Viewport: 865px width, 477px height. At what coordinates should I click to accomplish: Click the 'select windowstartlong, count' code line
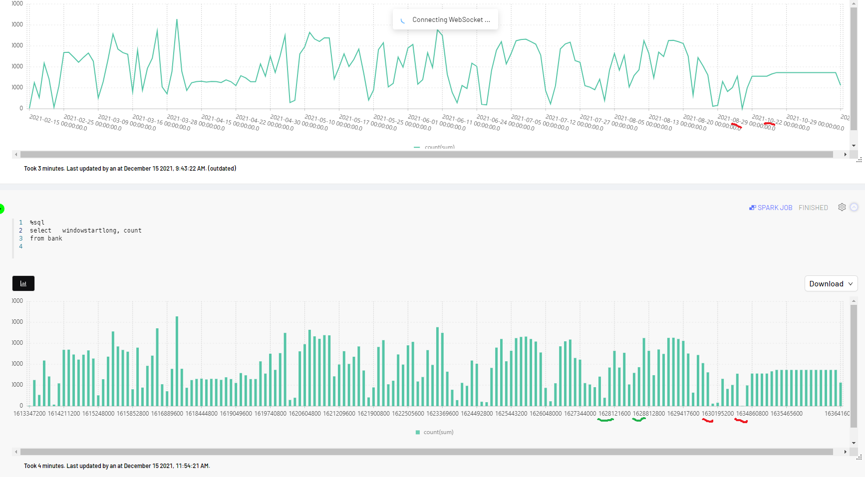pos(86,231)
